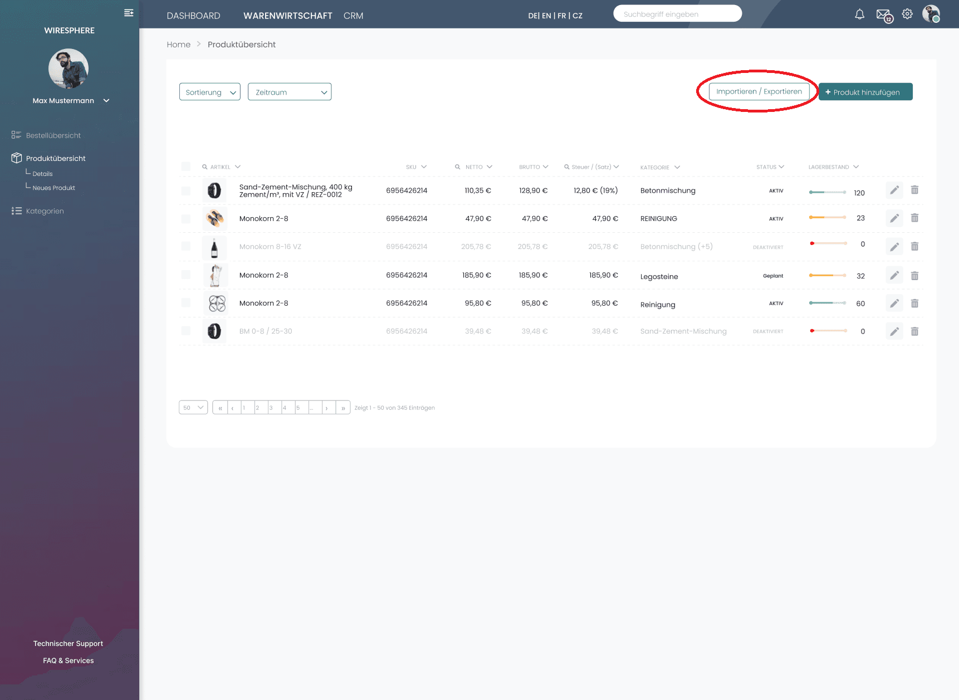Expand the Sortierung dropdown
Screen dimensions: 959x700
[x=210, y=92]
